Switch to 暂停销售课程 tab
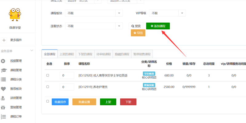 (x=142, y=54)
